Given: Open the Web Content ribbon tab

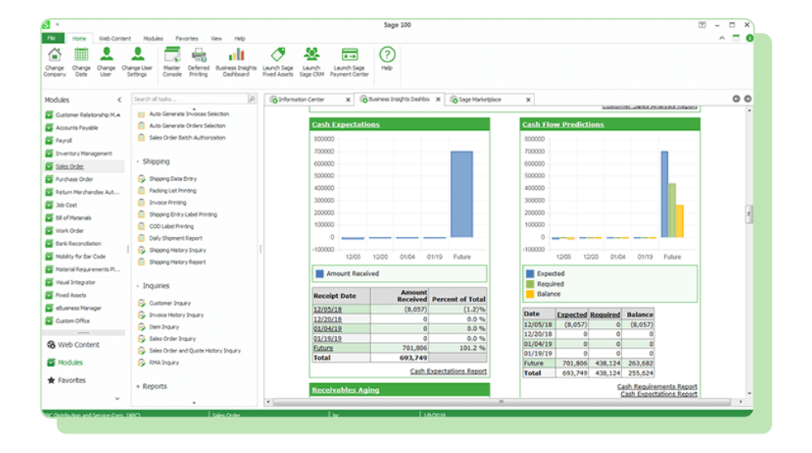Looking at the screenshot, I should tap(114, 38).
